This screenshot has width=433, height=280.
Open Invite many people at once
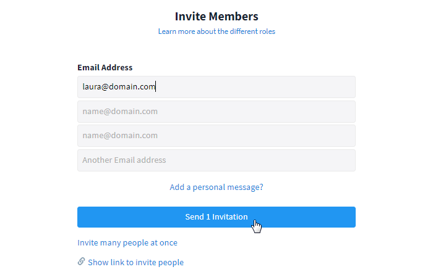[127, 243]
